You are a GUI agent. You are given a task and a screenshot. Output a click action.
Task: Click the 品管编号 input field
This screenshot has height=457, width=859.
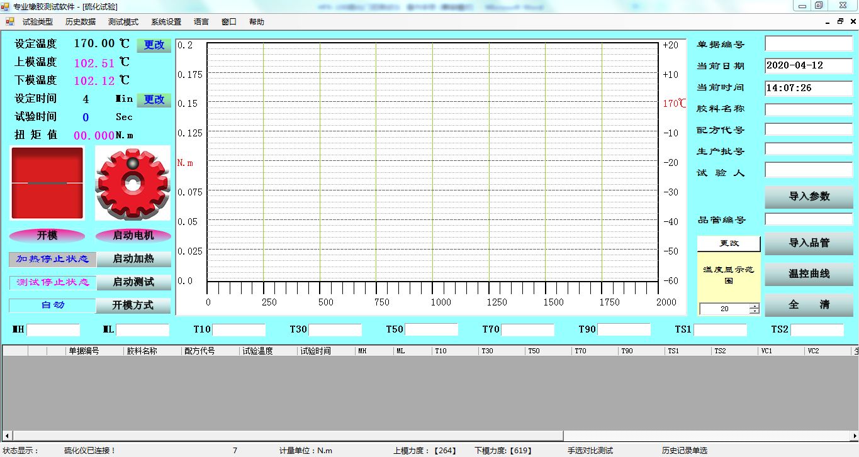809,219
